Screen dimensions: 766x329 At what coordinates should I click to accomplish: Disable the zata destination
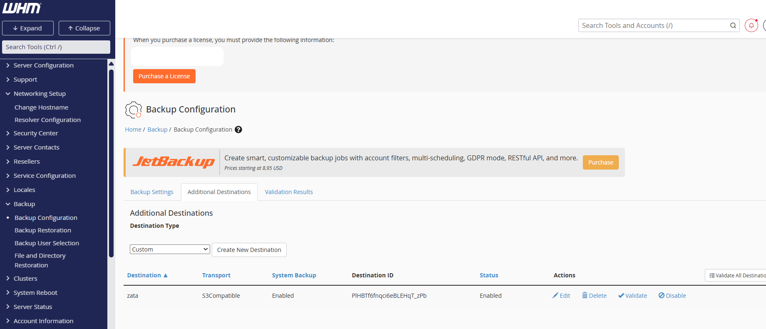(x=672, y=296)
